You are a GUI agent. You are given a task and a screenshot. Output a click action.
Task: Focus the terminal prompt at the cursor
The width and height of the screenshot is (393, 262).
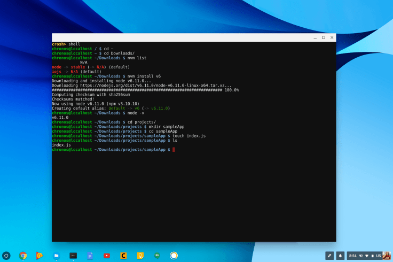pos(174,150)
